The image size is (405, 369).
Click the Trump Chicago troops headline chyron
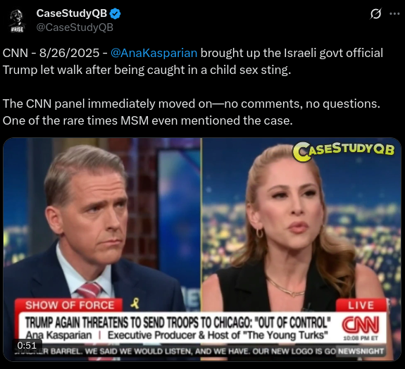(177, 323)
